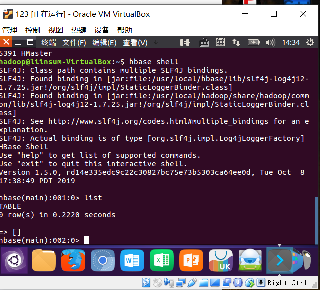Viewport: 320px width, 290px height.
Task: Click the keyboard capture arrow icon
Action: click(261, 283)
